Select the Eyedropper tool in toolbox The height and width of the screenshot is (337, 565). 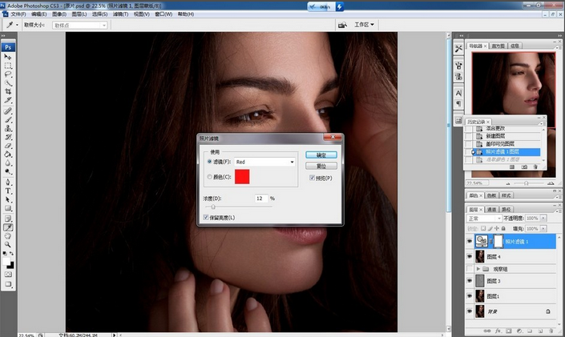(7, 227)
